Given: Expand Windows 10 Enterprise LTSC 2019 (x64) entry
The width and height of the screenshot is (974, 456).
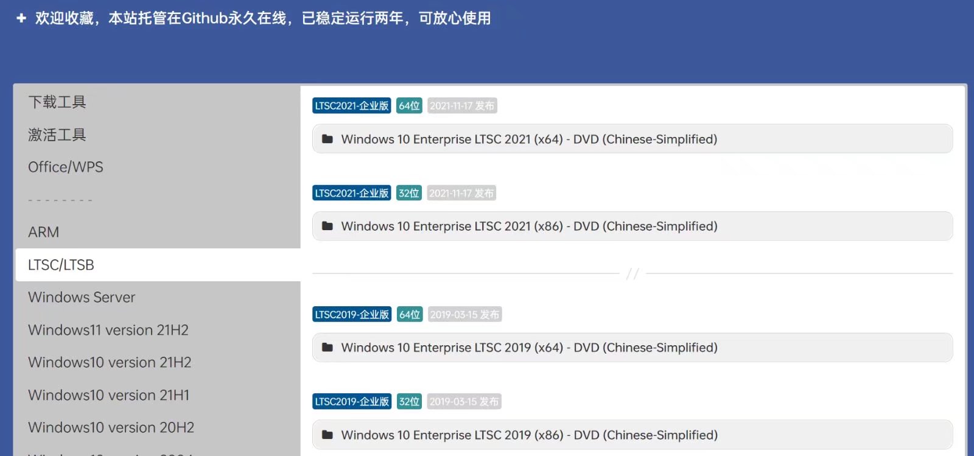Looking at the screenshot, I should coord(528,348).
